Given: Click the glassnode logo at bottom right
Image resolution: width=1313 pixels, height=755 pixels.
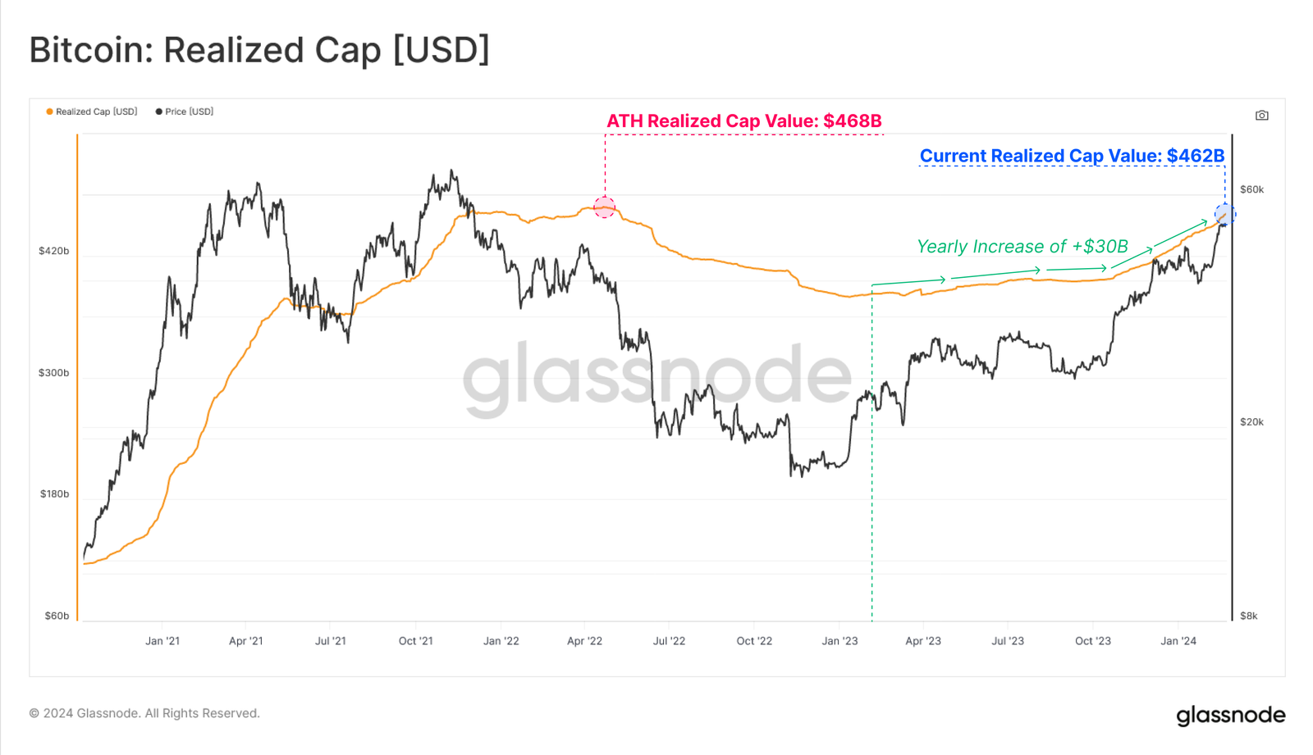Looking at the screenshot, I should tap(1231, 715).
